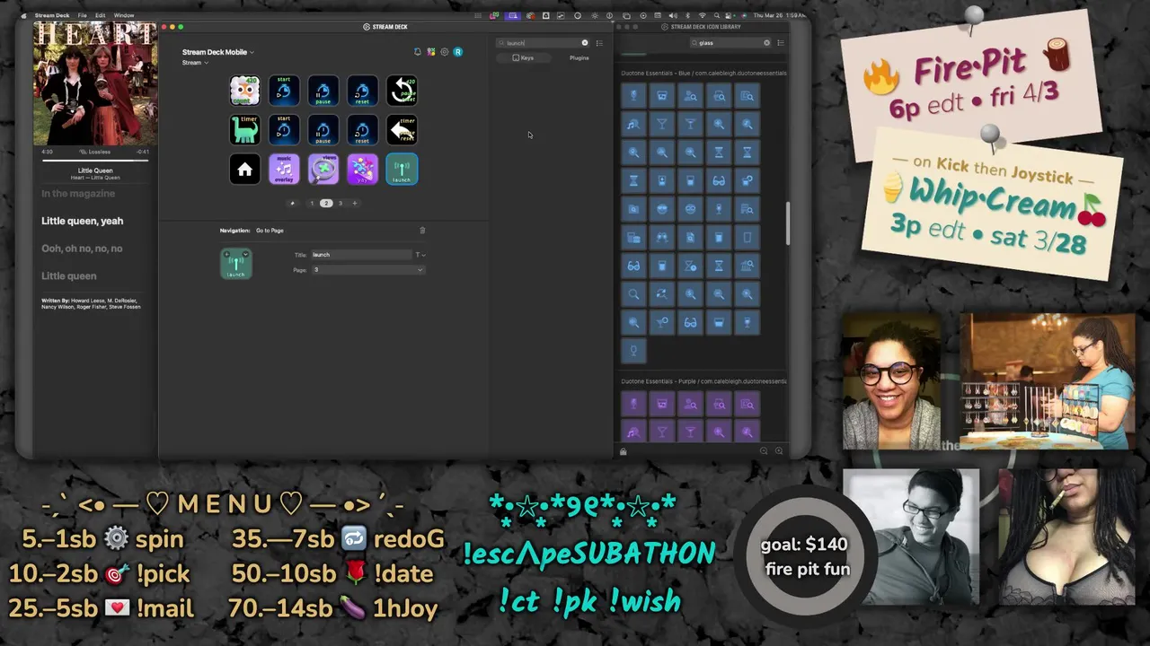
Task: Pick the purple music-note search icon
Action: [x=633, y=432]
